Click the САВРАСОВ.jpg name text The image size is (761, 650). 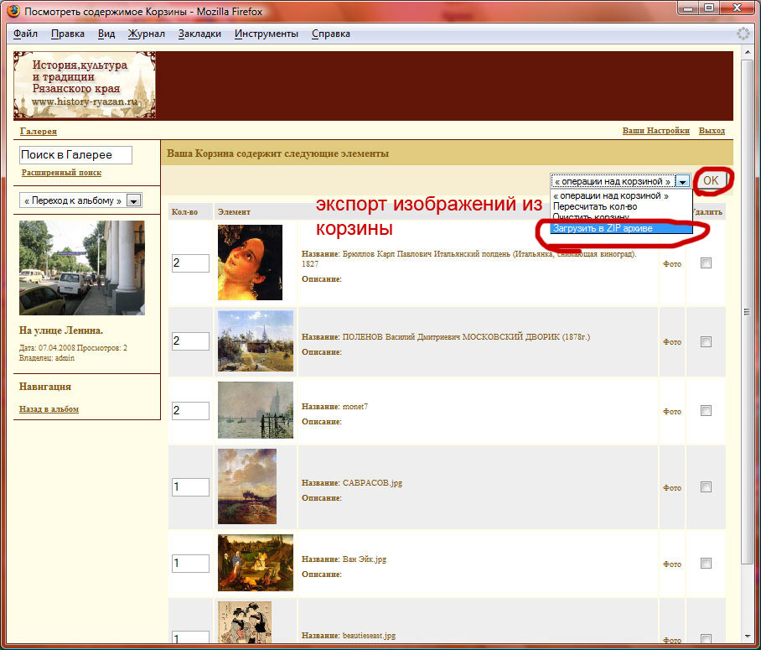[372, 483]
